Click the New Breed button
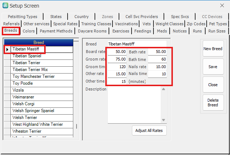The width and height of the screenshot is (230, 155). pos(213,49)
